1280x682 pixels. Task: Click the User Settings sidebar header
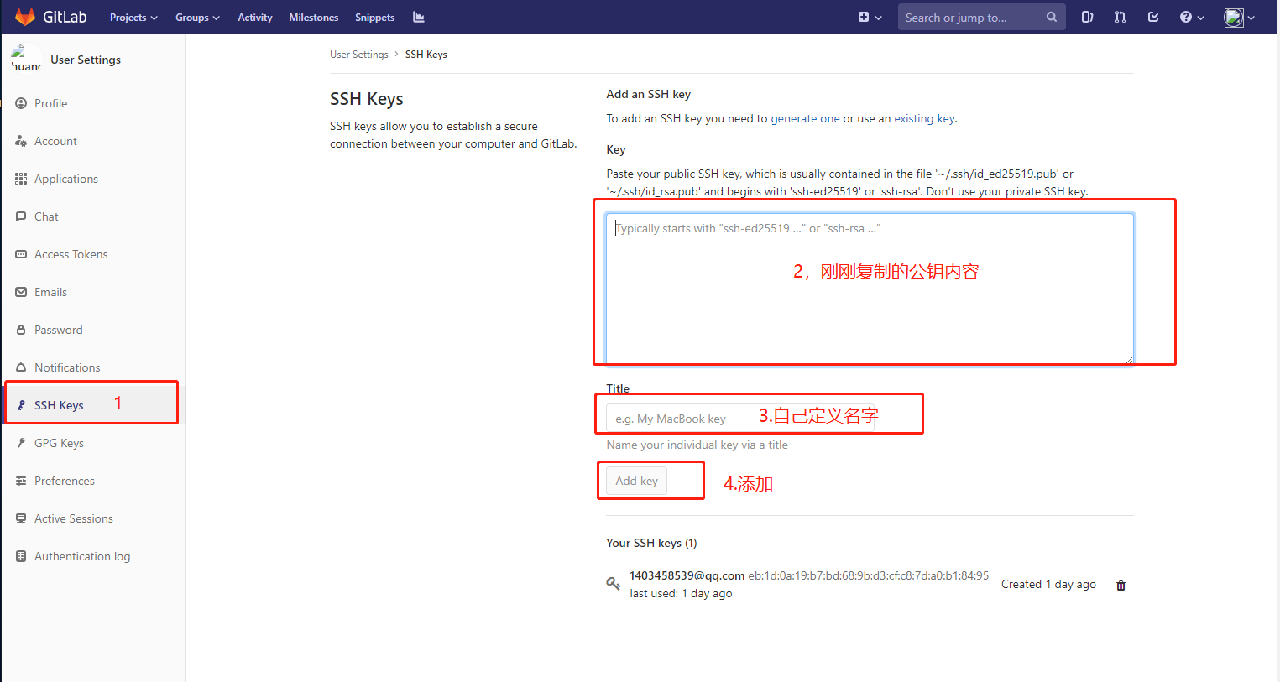pos(86,60)
